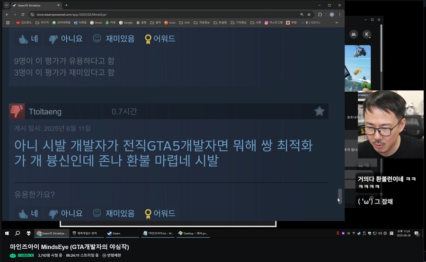Screen dimensions: 426x262
Task: Click the review text starting with '아니 시발 개발자가'
Action: pos(164,153)
